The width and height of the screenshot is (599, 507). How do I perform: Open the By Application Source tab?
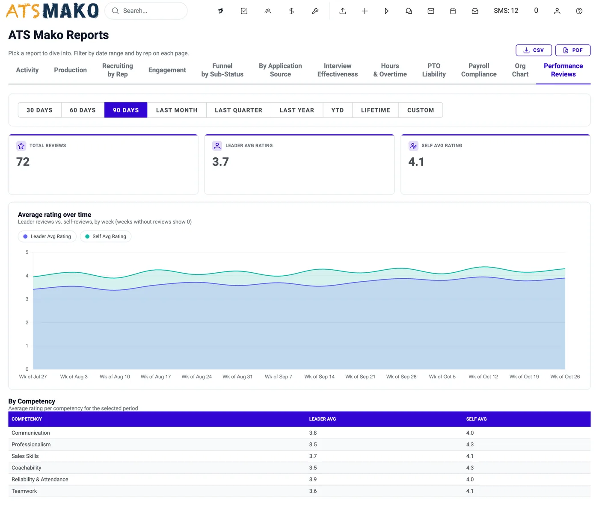pyautogui.click(x=280, y=70)
